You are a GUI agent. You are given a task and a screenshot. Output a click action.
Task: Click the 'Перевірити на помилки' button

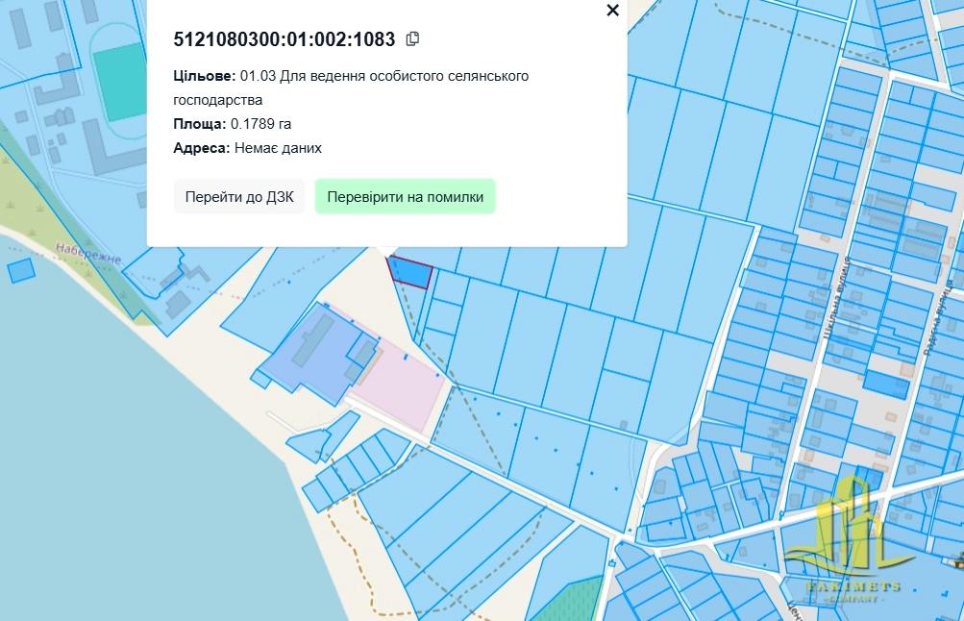pos(406,197)
